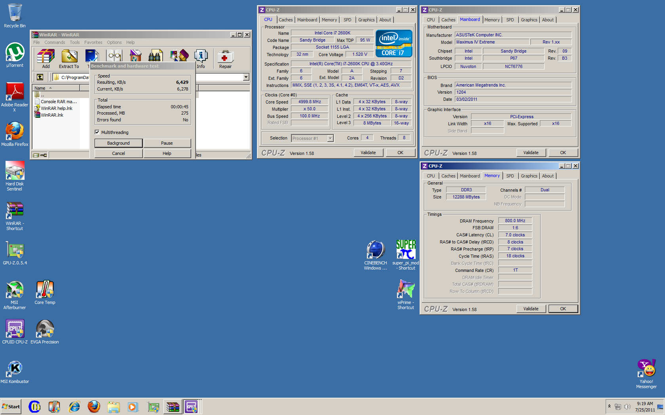Click the Start button

click(x=11, y=406)
